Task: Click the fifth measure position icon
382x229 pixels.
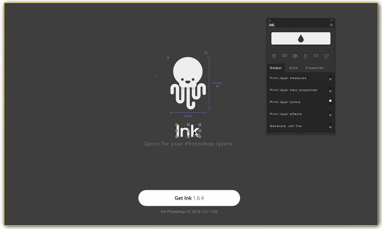Action: (316, 55)
